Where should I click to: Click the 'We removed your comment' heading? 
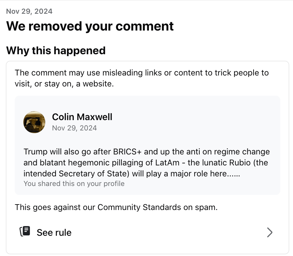coord(90,26)
